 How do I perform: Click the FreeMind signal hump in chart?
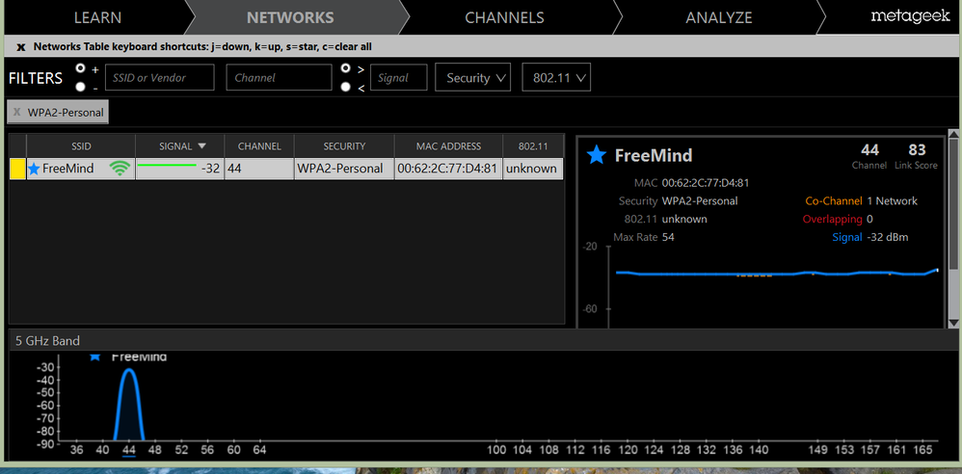(x=129, y=405)
